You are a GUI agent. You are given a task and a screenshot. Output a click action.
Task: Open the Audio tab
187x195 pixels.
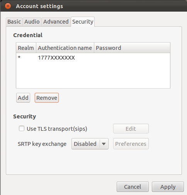point(32,22)
